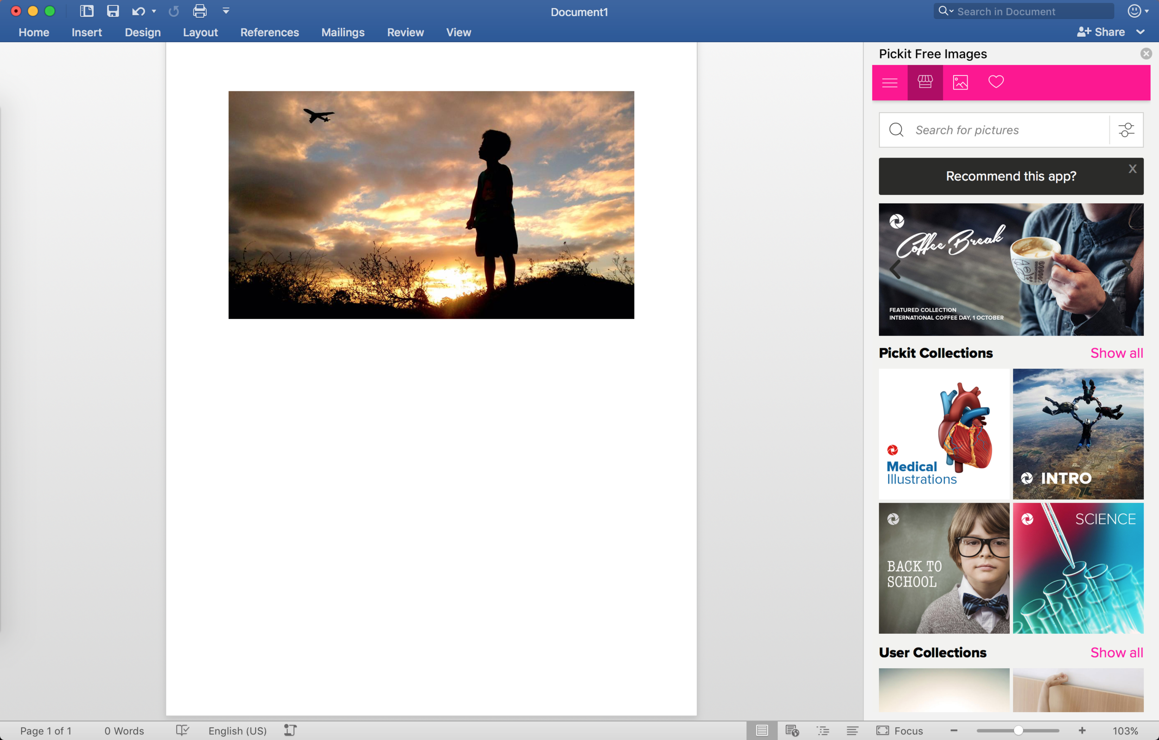Screen dimensions: 1159x740
Task: Open the Pickit market storefront icon
Action: point(924,83)
